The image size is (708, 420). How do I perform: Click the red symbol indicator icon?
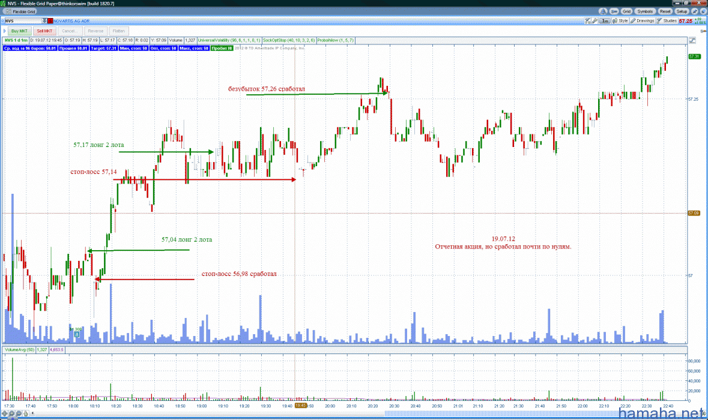[x=50, y=21]
